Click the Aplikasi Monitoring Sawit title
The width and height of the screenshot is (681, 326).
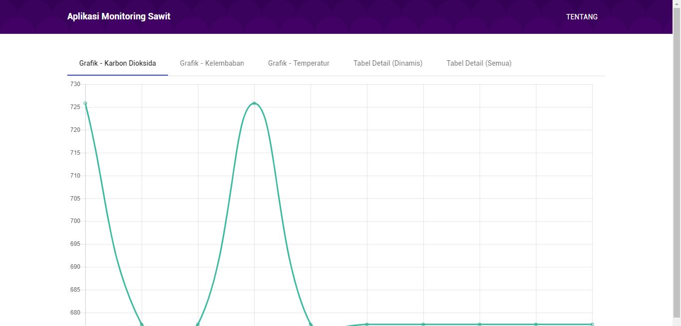119,16
